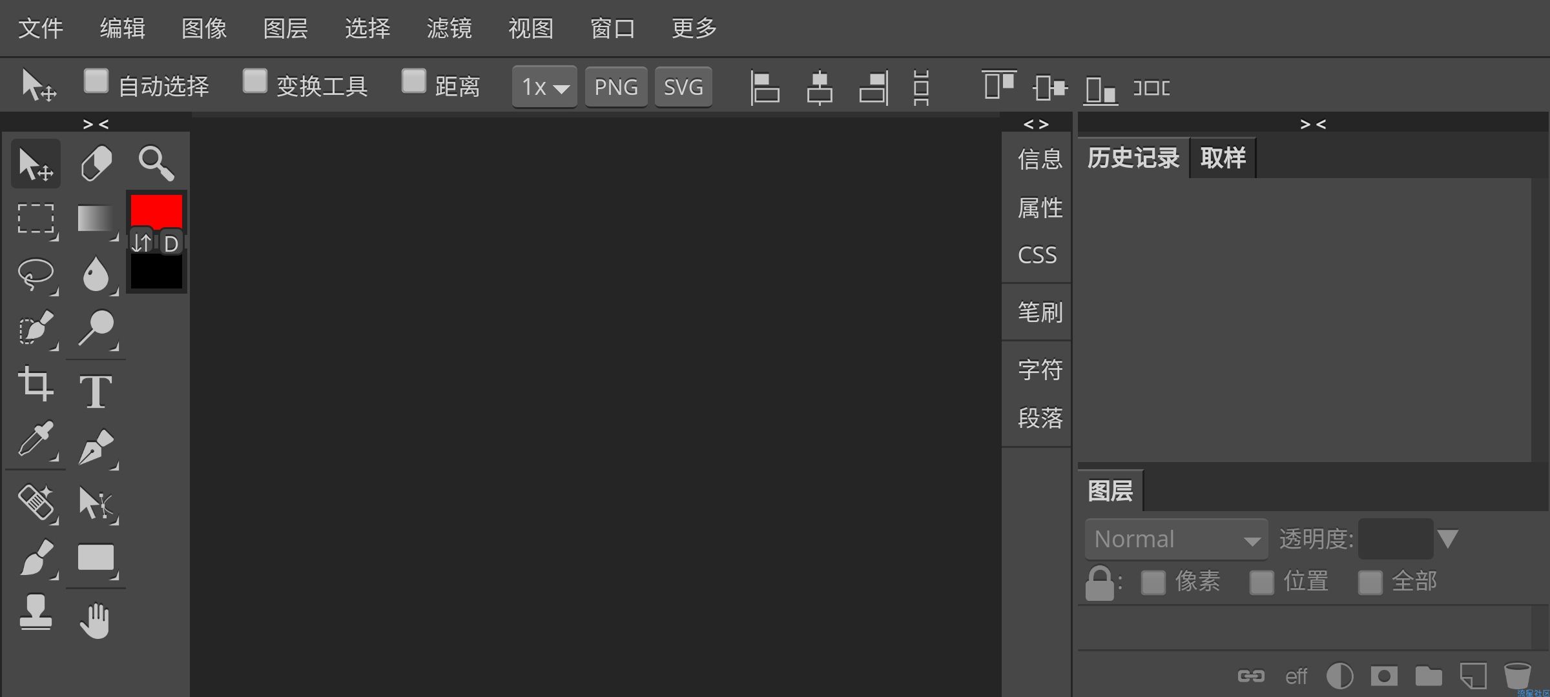
Task: Select the Pen tool
Action: click(x=96, y=447)
